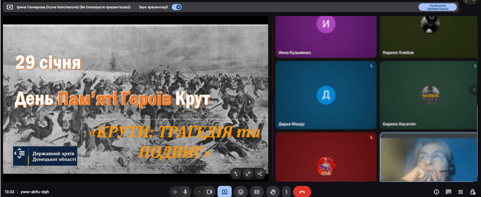This screenshot has width=481, height=197.
Task: Click the Звук презентації label
Action: click(153, 7)
